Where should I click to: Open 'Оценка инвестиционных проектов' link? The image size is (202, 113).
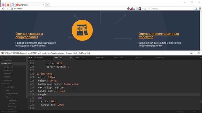pos(159,35)
